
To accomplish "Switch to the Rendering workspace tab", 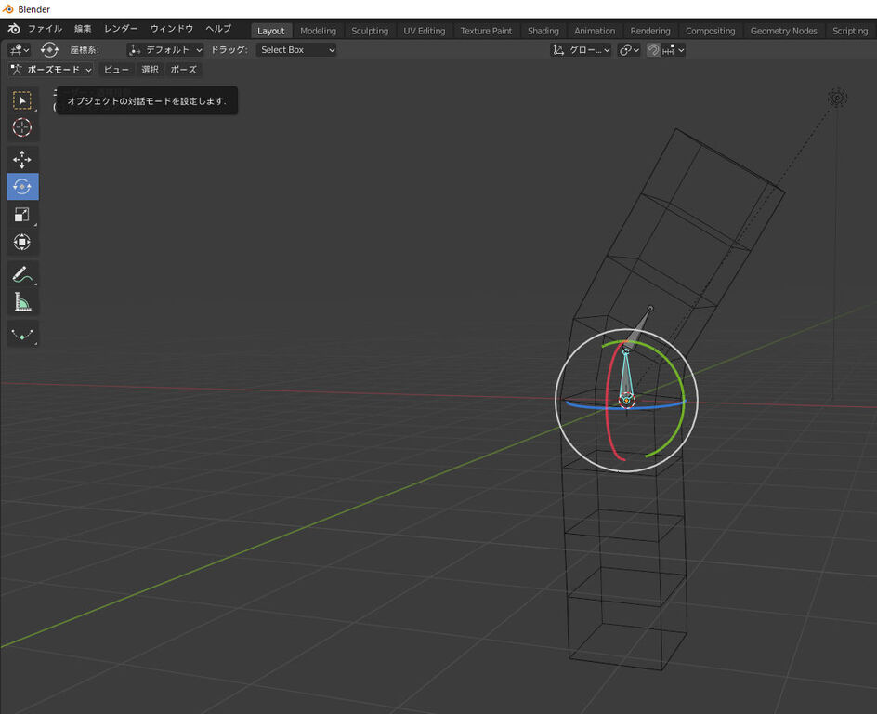I will click(650, 31).
